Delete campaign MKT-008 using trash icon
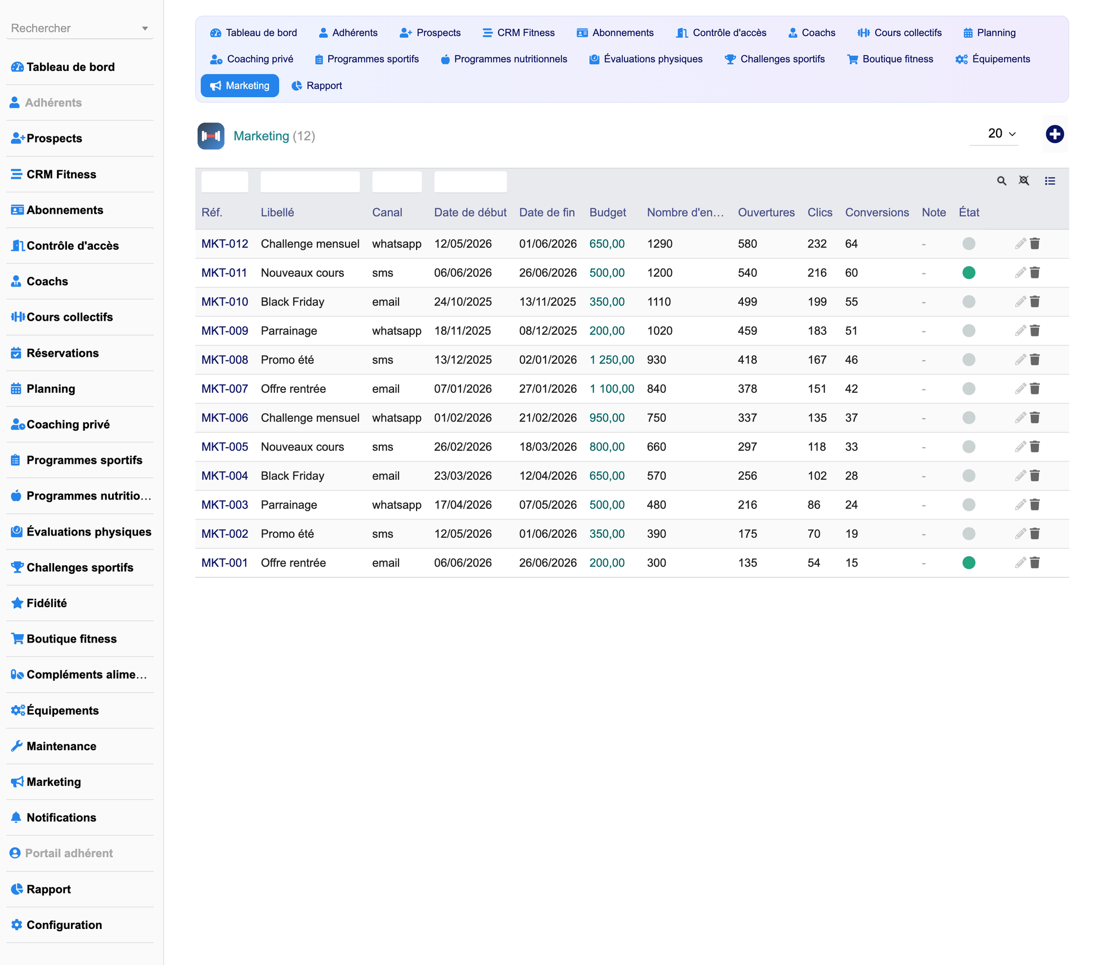The height and width of the screenshot is (965, 1097). (1035, 360)
